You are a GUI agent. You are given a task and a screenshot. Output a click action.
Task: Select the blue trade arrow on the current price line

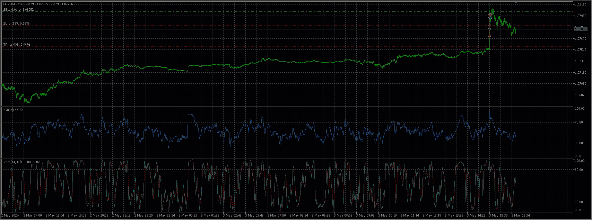(x=489, y=29)
